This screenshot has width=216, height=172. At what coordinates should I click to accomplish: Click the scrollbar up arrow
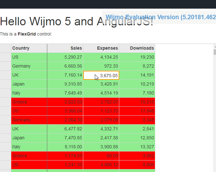(214, 47)
